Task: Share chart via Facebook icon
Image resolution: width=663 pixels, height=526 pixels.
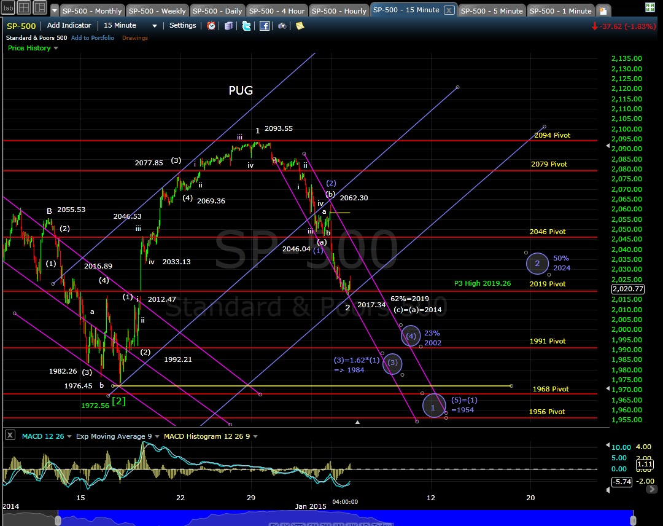Action: pyautogui.click(x=264, y=26)
